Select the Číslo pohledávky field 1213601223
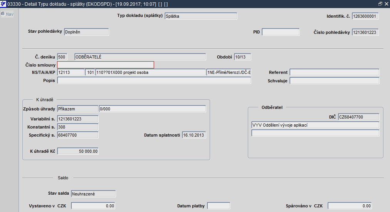This screenshot has width=390, height=212. (x=365, y=32)
